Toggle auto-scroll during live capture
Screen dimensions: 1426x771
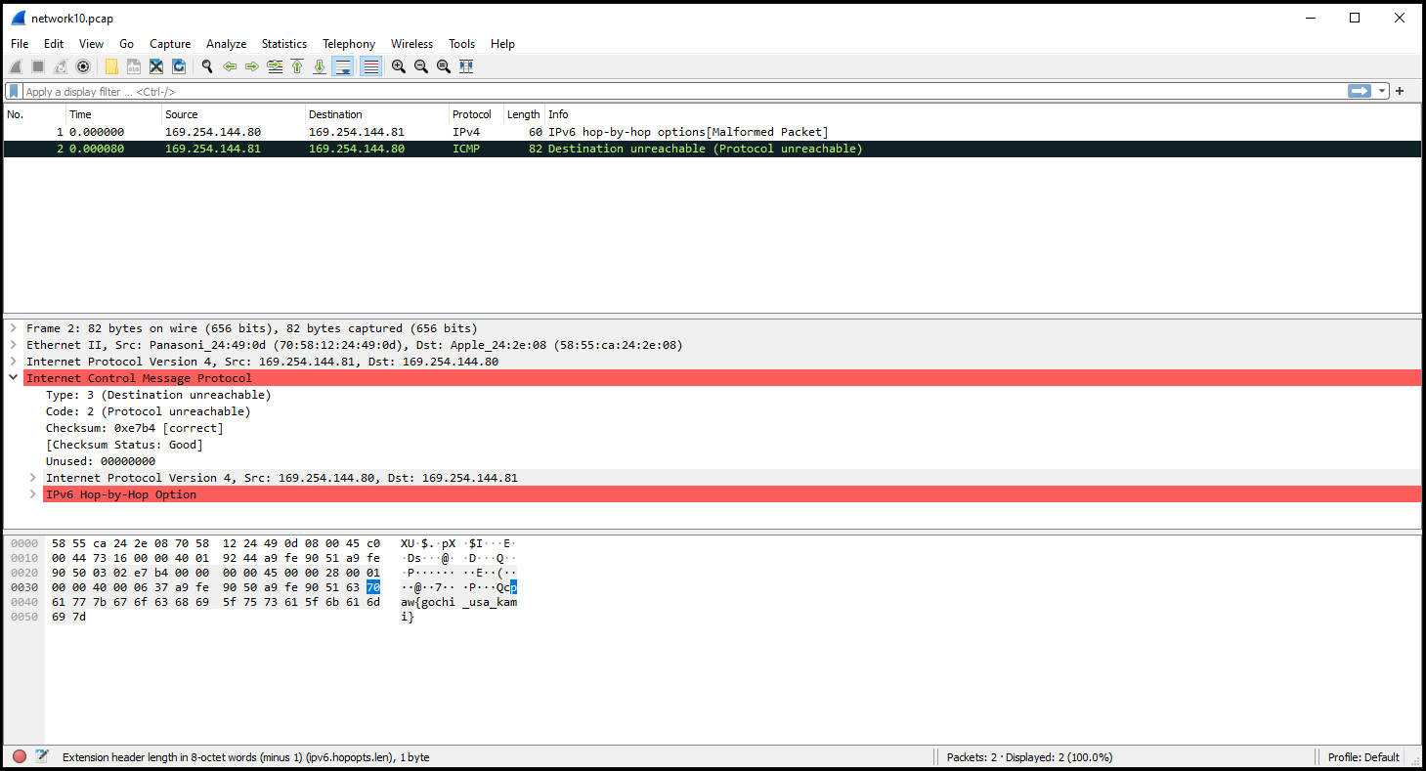pos(342,66)
